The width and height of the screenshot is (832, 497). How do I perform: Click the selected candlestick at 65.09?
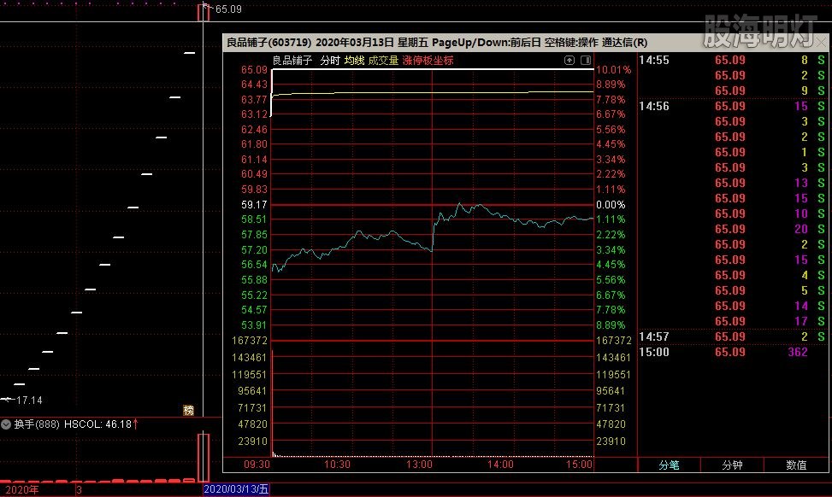tap(204, 13)
